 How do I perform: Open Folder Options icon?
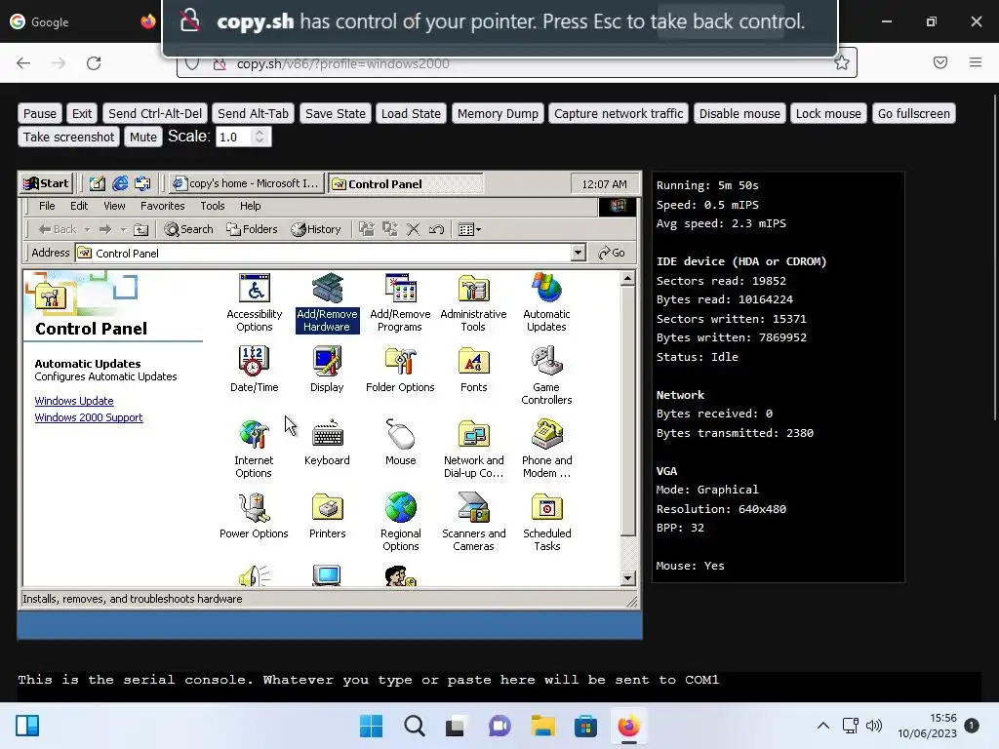400,370
